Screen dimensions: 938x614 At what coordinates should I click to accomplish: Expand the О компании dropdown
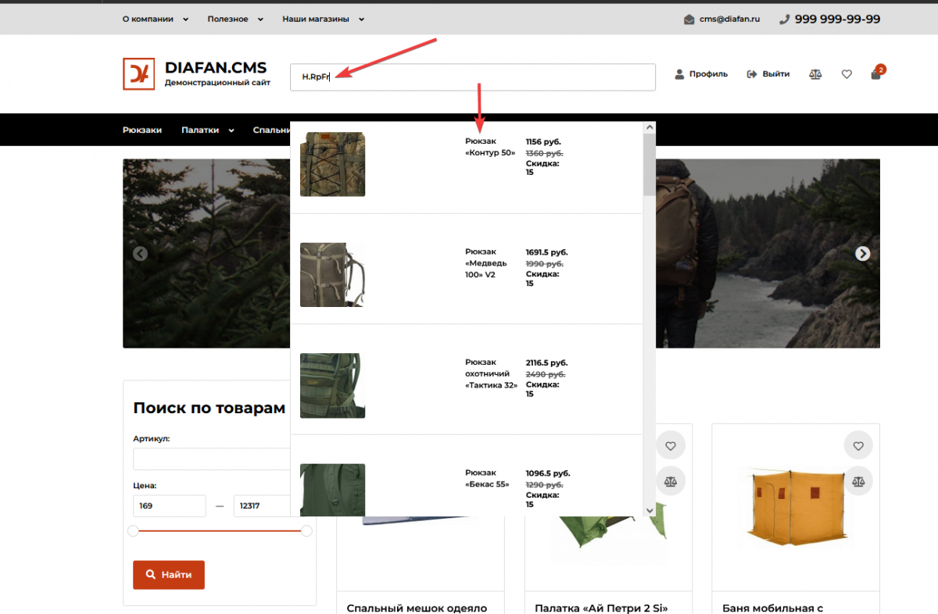coord(155,20)
